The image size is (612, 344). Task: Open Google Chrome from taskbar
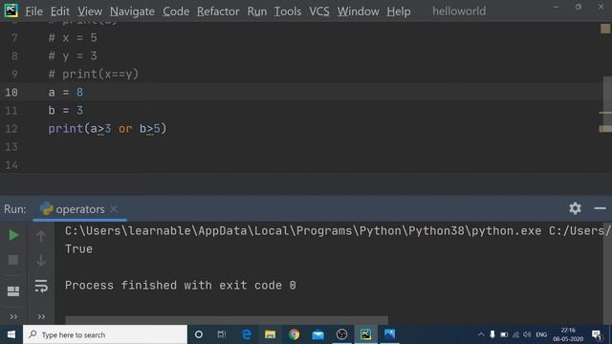pos(294,334)
